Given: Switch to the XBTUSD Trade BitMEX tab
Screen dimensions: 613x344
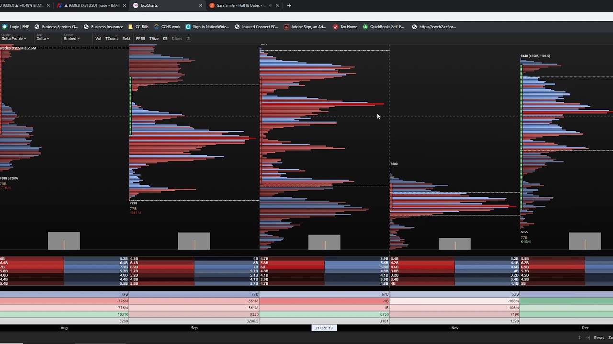Looking at the screenshot, I should point(91,5).
